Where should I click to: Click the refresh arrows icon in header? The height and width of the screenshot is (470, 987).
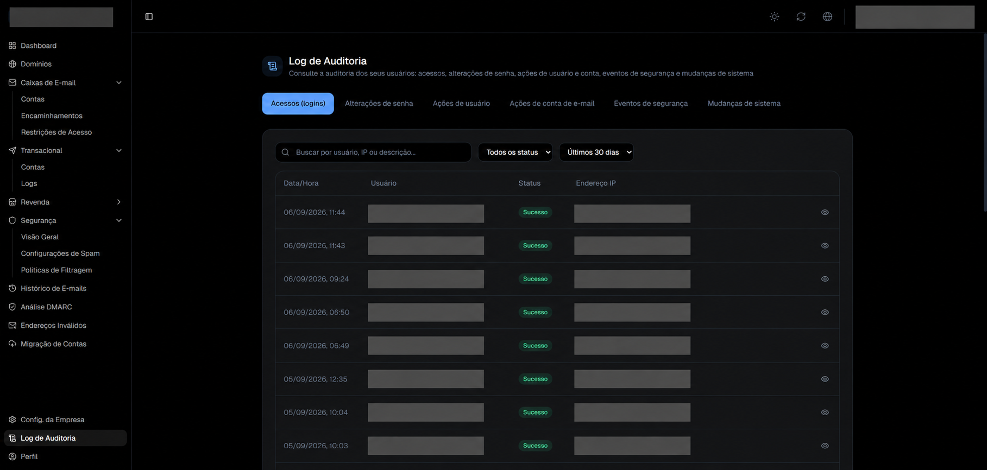click(801, 17)
